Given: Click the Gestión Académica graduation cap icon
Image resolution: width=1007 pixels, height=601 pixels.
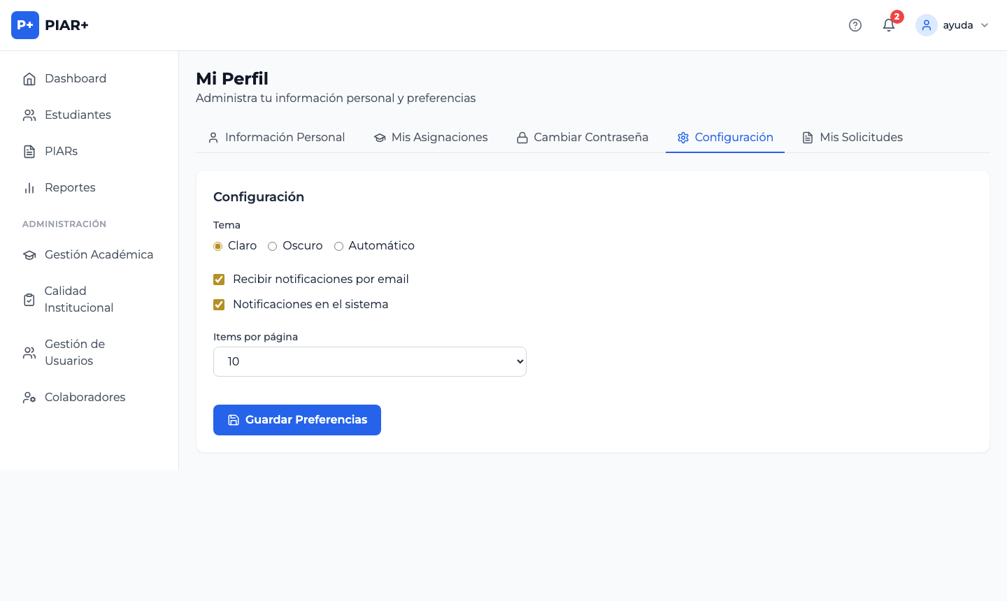Looking at the screenshot, I should point(29,255).
